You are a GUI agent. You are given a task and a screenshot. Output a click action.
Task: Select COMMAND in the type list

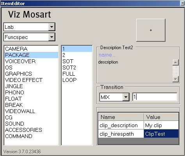pos(31,136)
